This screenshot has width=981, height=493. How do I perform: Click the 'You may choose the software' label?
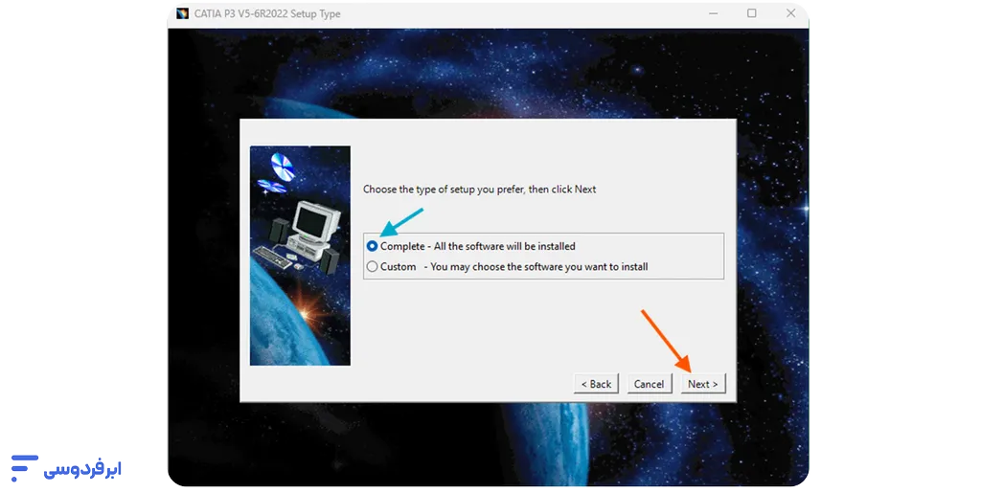(538, 267)
